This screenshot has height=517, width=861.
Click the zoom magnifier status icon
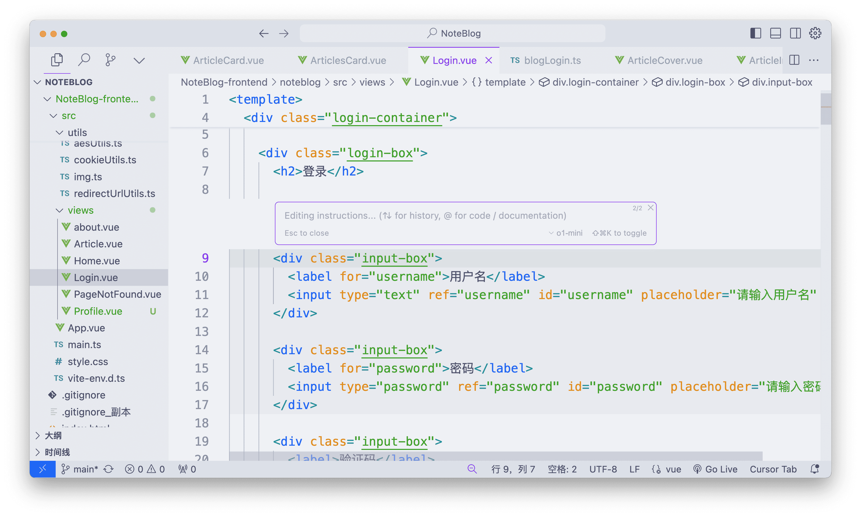pos(472,469)
